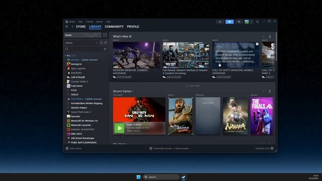Click the Windows taskbar Search box
Image resolution: width=322 pixels, height=181 pixels.
click(x=161, y=177)
